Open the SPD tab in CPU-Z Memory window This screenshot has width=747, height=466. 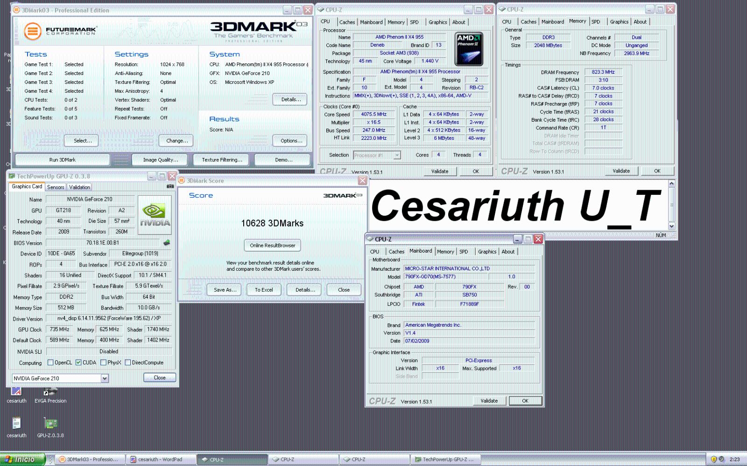[596, 21]
